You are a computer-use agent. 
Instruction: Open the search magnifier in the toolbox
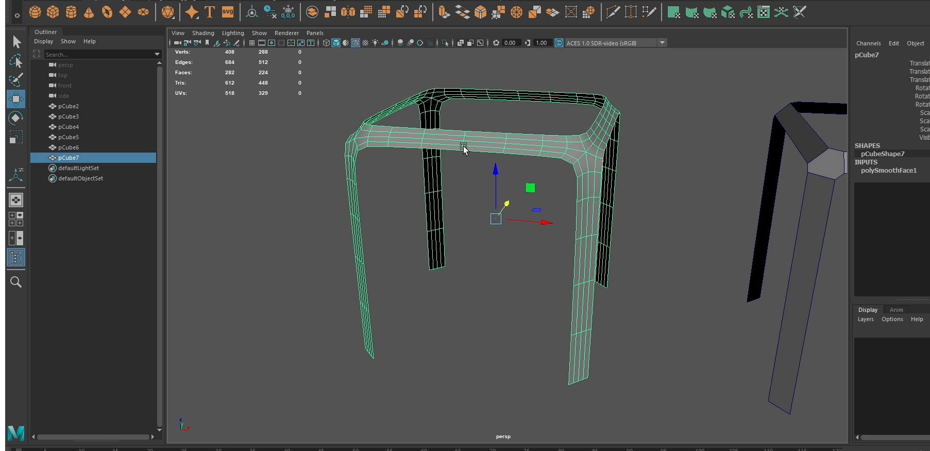[x=16, y=282]
